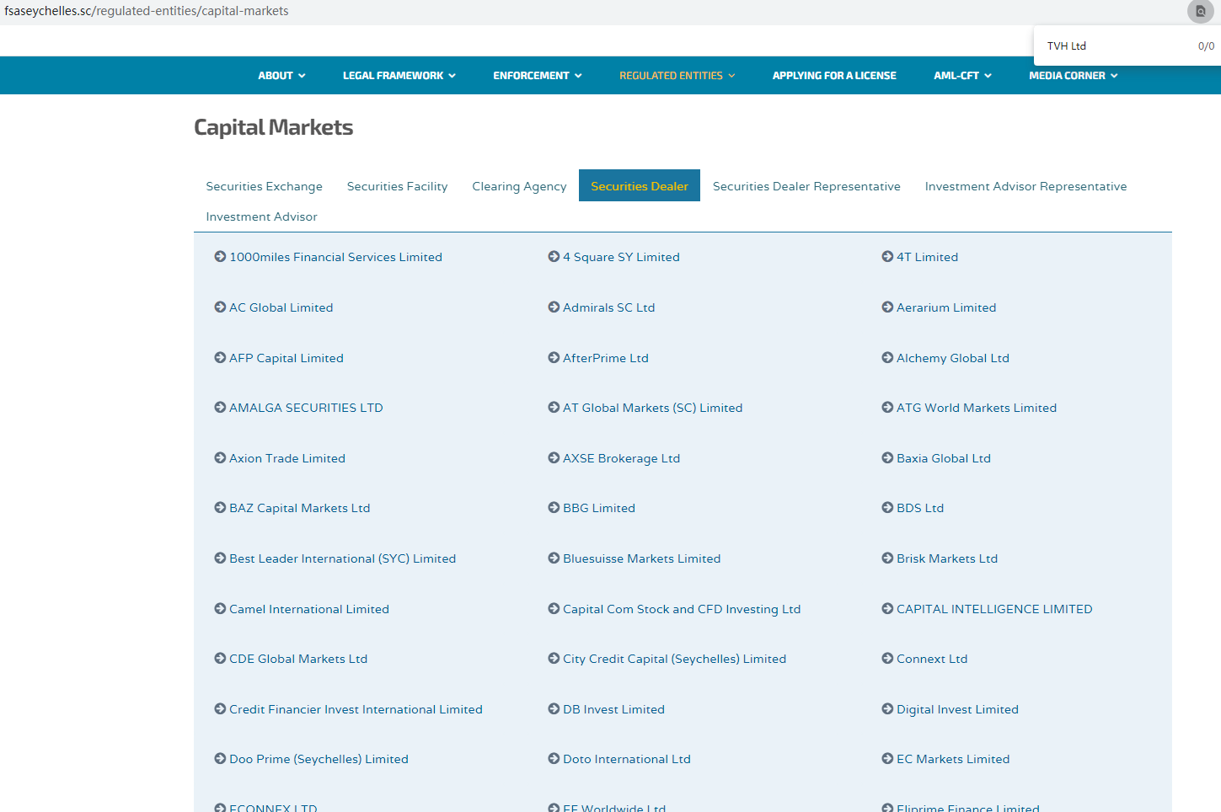Click arrow icon beside Bluesuisse Markets Limited
Image resolution: width=1221 pixels, height=812 pixels.
tap(554, 558)
